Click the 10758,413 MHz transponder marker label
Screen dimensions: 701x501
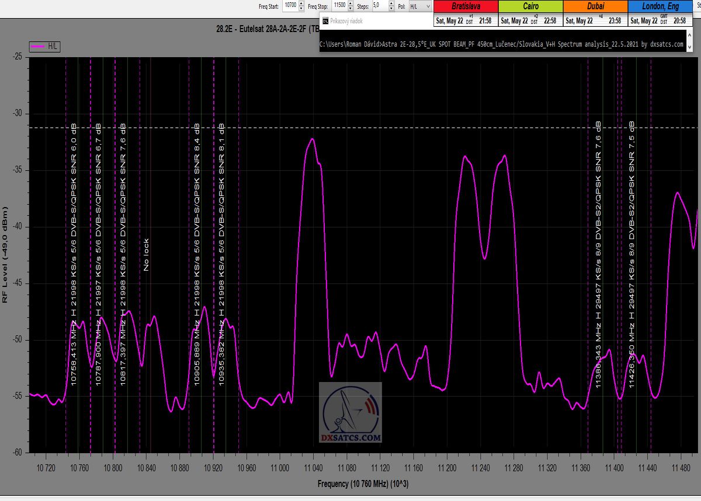tap(74, 254)
